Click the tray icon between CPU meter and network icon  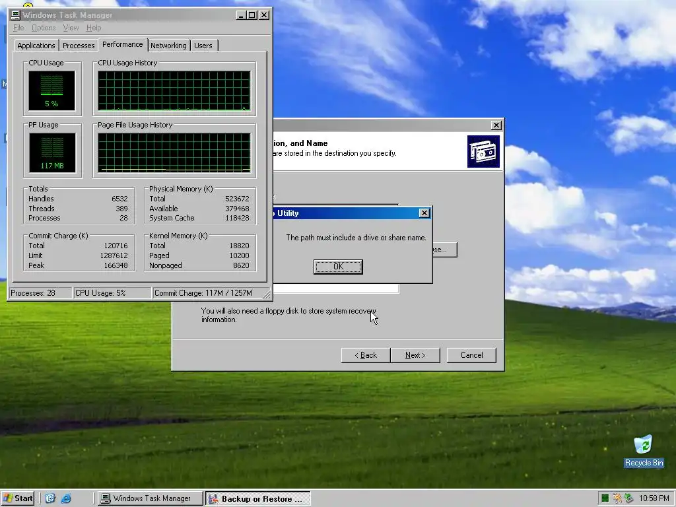[617, 498]
